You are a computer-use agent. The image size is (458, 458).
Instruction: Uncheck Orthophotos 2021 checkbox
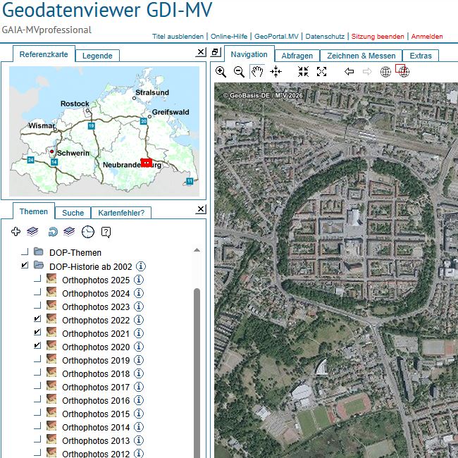tap(37, 332)
